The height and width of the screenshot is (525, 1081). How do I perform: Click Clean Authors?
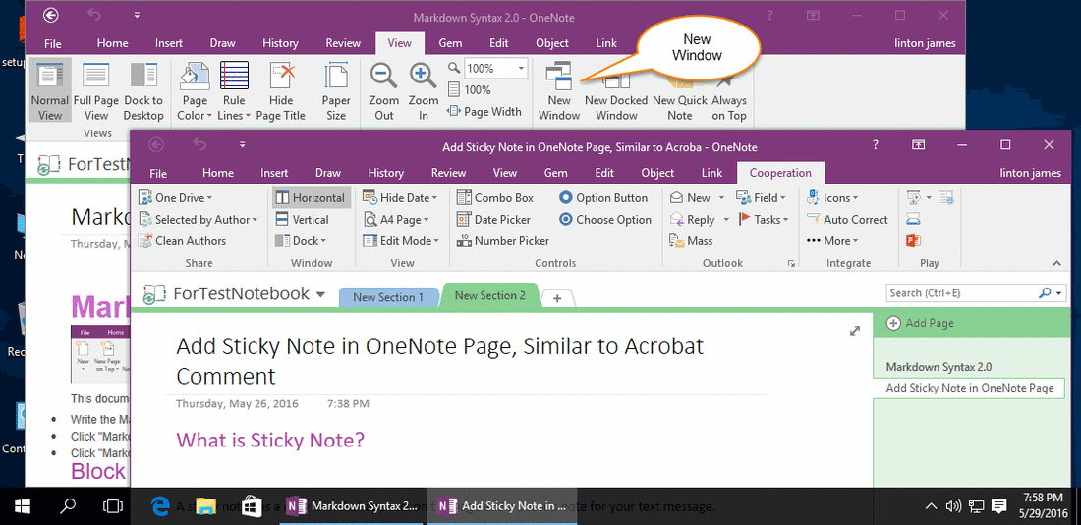(182, 240)
